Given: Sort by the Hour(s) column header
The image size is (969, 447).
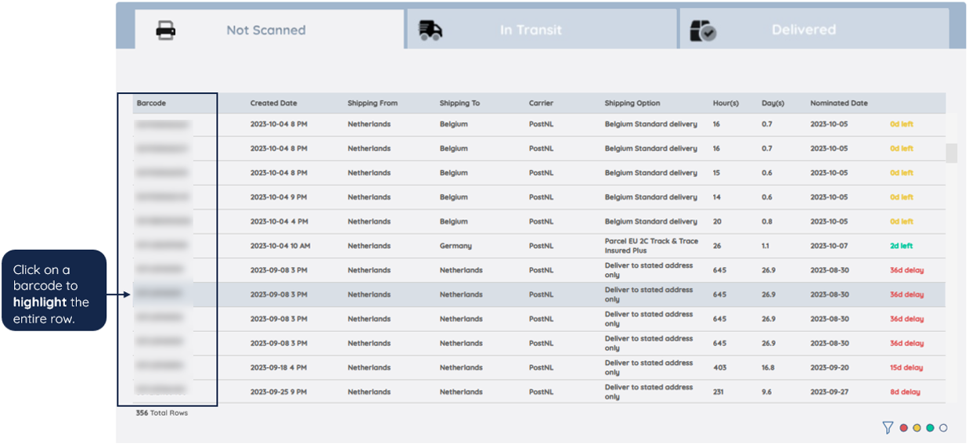Looking at the screenshot, I should point(726,103).
